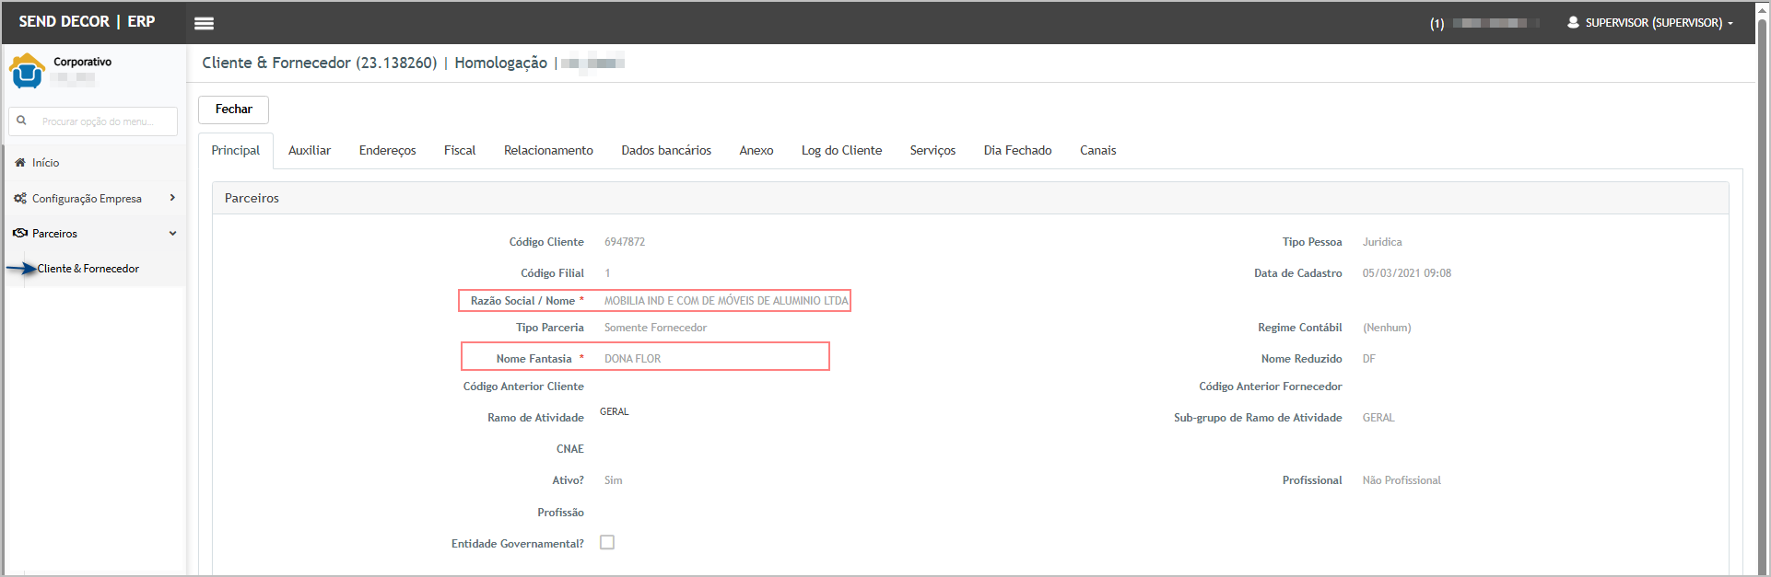Open the Serviços tab
The height and width of the screenshot is (577, 1771).
(932, 150)
